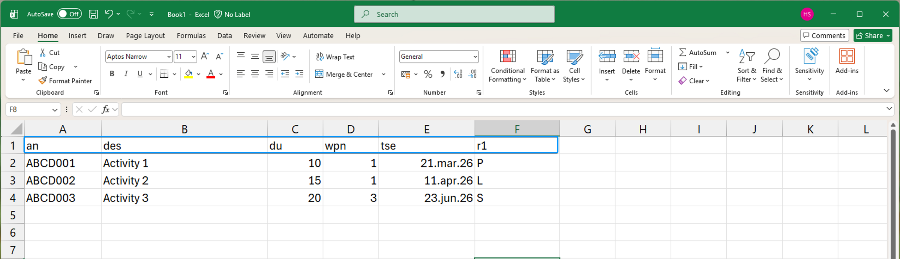Toggle Bold formatting
900x259 pixels.
click(112, 74)
